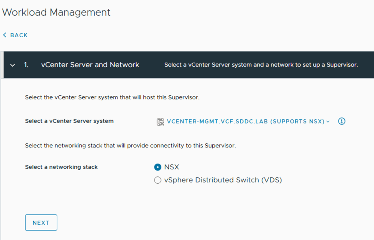The height and width of the screenshot is (240, 374).
Task: Click the BACK link text
Action: click(x=19, y=35)
